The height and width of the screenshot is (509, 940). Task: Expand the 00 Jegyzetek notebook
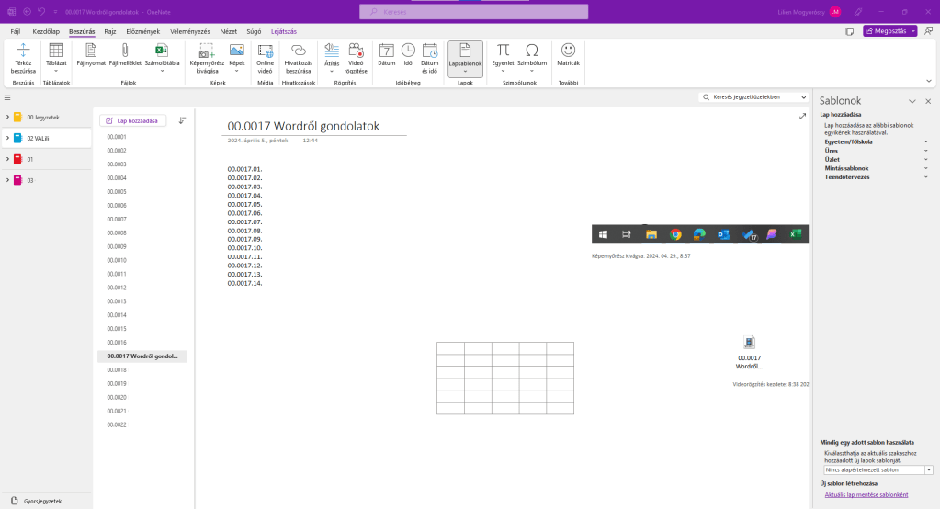[x=7, y=117]
